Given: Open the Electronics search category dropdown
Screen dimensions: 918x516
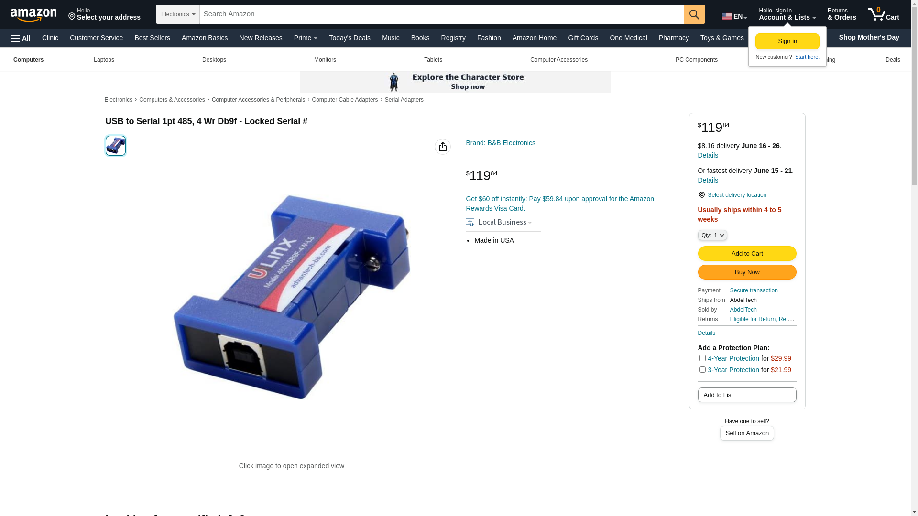Looking at the screenshot, I should click(178, 14).
